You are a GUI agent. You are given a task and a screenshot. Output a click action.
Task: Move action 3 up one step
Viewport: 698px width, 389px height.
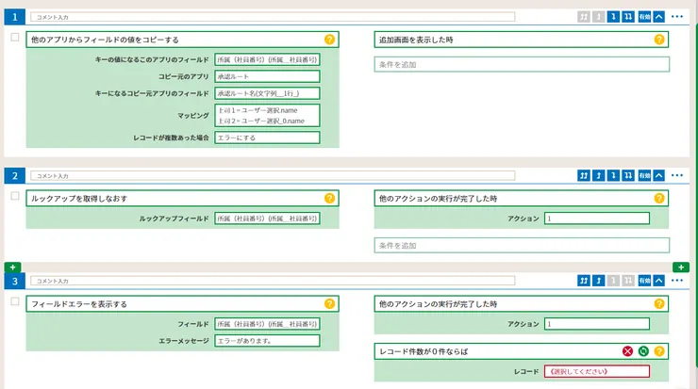pyautogui.click(x=598, y=280)
